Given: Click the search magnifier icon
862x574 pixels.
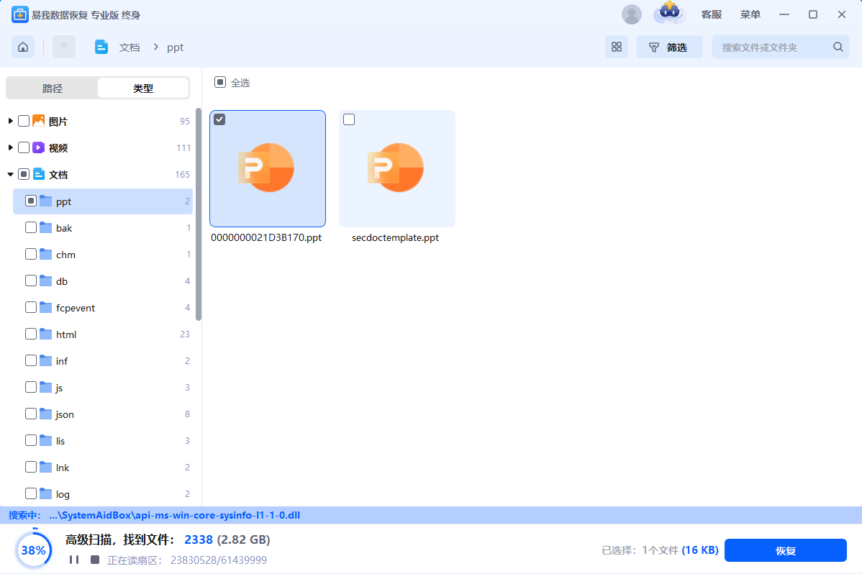Looking at the screenshot, I should [x=838, y=47].
